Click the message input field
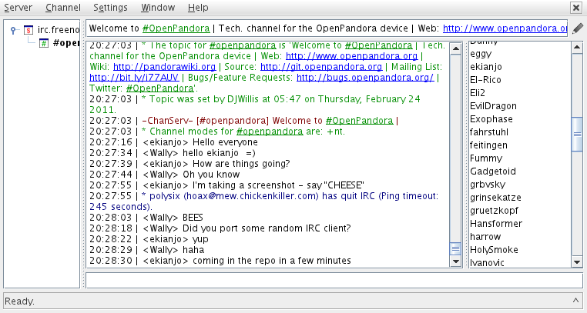The width and height of the screenshot is (587, 313). (x=334, y=281)
